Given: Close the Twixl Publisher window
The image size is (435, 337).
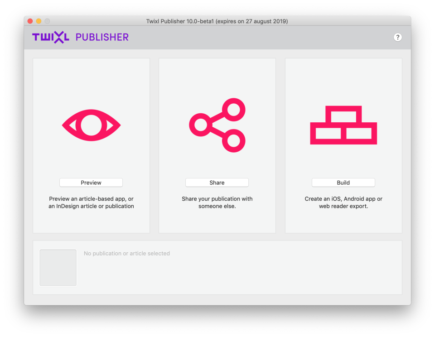Looking at the screenshot, I should 30,21.
